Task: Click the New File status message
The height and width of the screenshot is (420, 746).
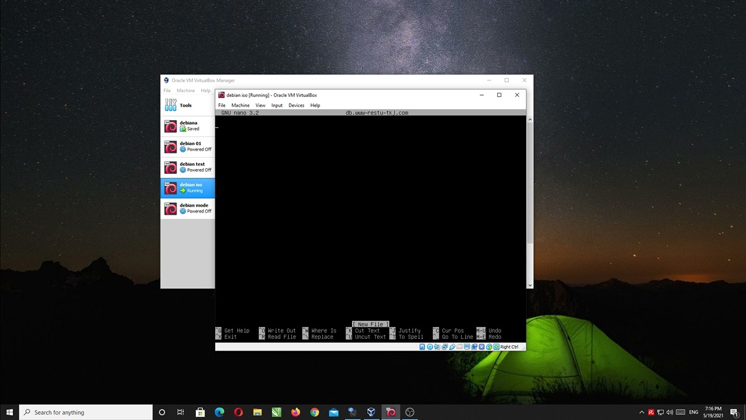Action: tap(371, 324)
